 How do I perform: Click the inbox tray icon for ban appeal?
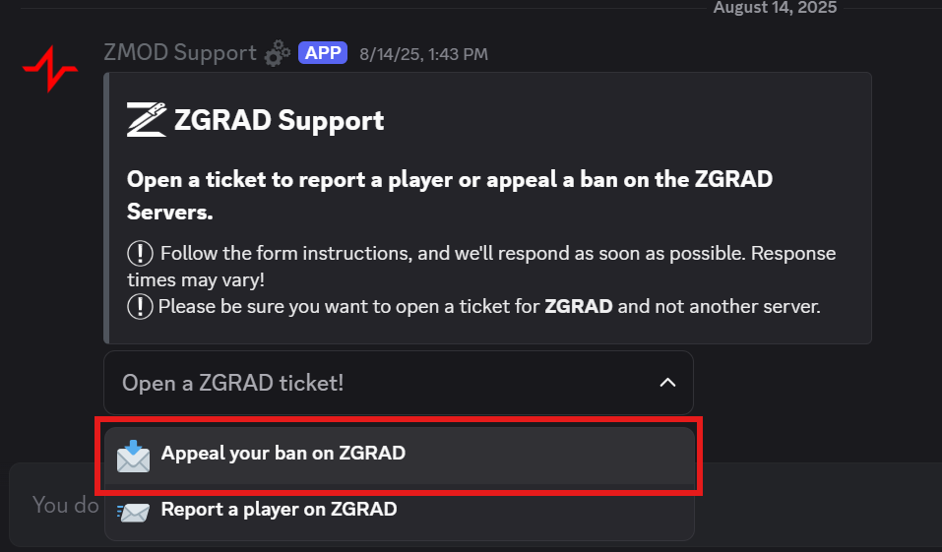point(134,456)
